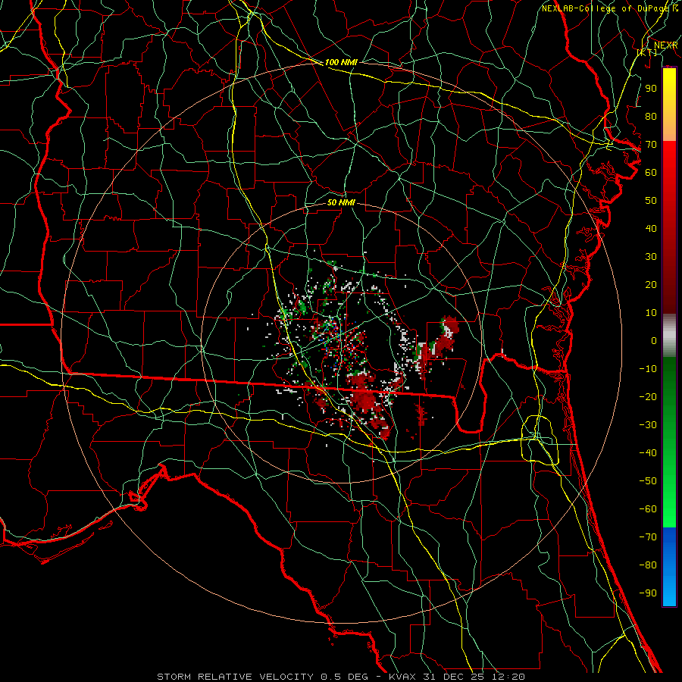682x682 pixels.
Task: Click the 0 value on velocity scale
Action: [x=654, y=341]
